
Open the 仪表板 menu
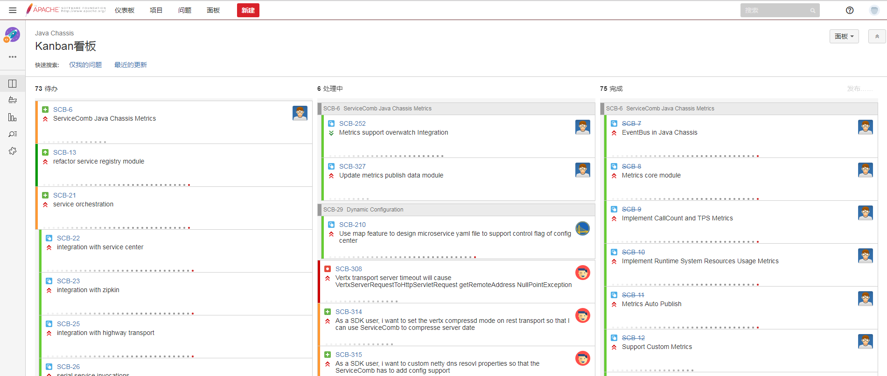[125, 10]
